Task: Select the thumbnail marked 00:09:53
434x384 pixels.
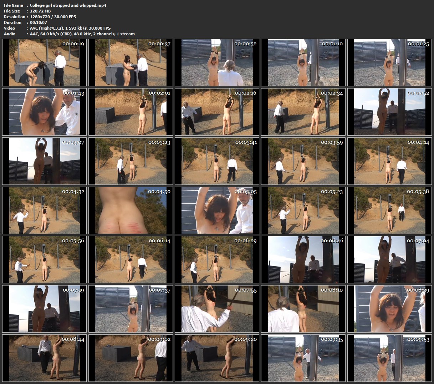Action: [x=390, y=358]
